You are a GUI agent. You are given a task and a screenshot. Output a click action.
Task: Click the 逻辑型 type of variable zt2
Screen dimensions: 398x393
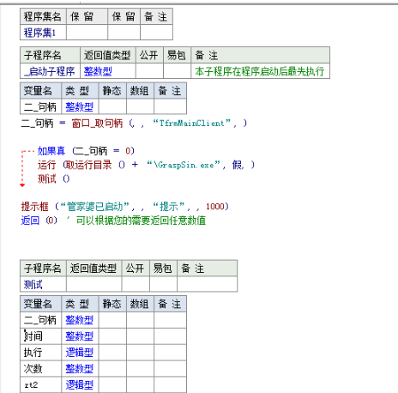coord(80,384)
